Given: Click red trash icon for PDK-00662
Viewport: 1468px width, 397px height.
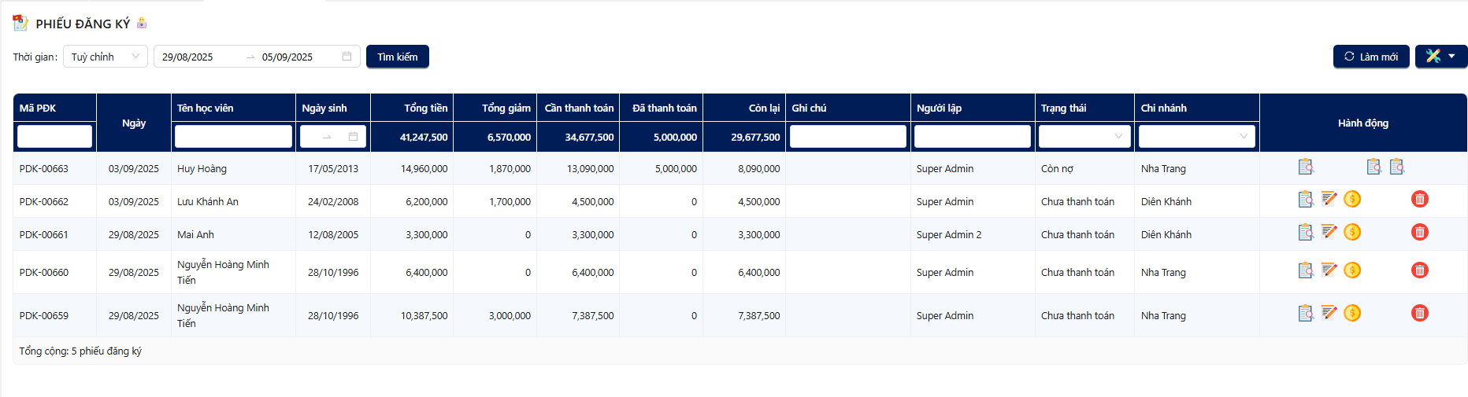Looking at the screenshot, I should (1419, 200).
